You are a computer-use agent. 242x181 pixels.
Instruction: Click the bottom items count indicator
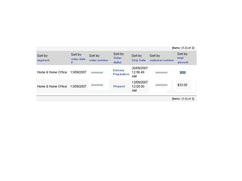pyautogui.click(x=183, y=99)
